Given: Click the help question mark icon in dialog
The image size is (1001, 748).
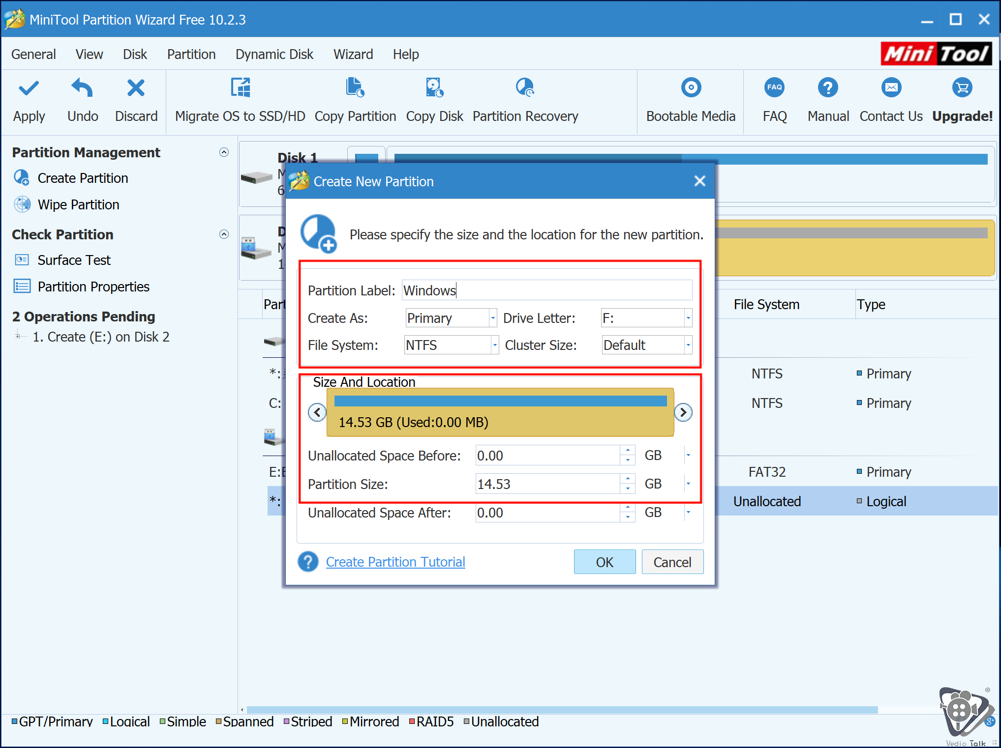Looking at the screenshot, I should (308, 562).
